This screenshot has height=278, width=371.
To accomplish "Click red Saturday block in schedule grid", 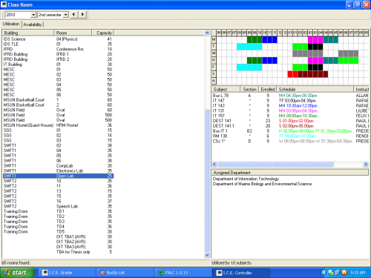I will pyautogui.click(x=292, y=74).
